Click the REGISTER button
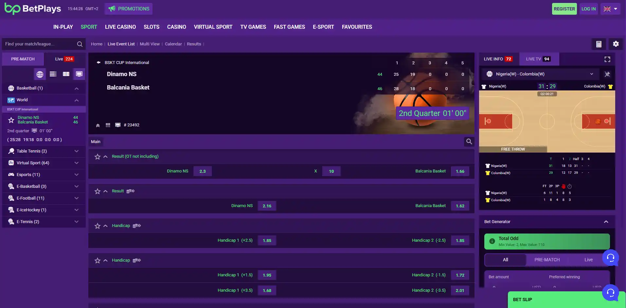This screenshot has width=626, height=308. [564, 9]
